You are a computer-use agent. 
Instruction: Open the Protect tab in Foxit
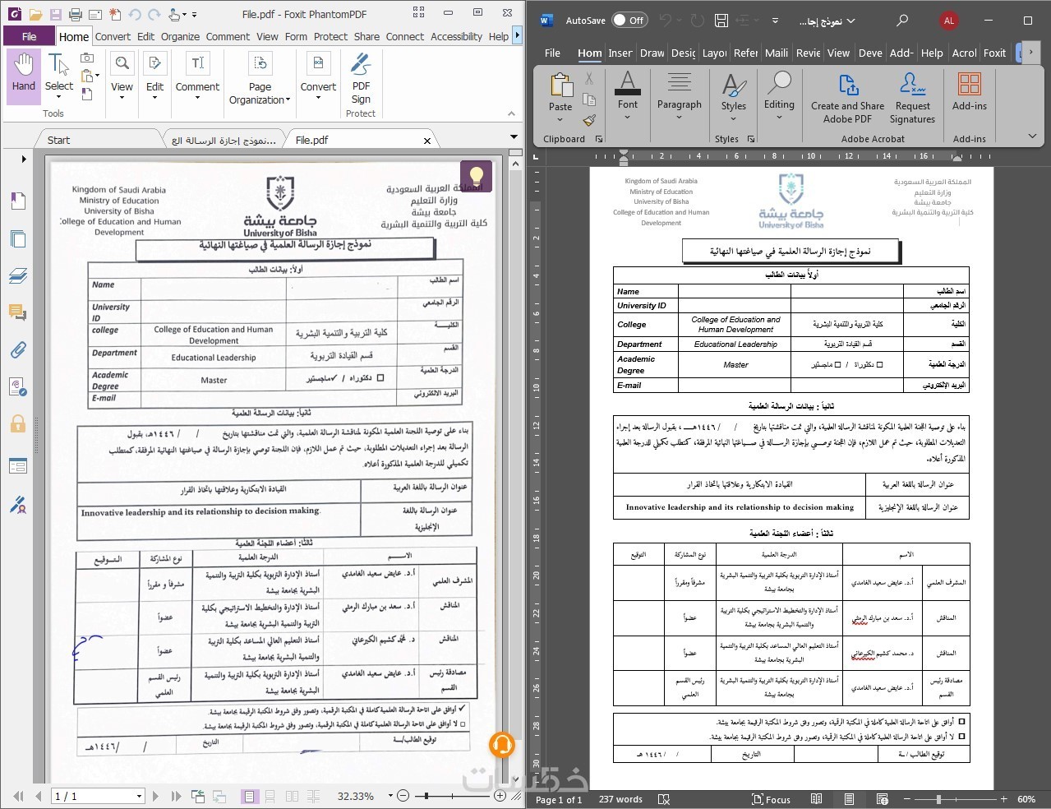tap(330, 36)
